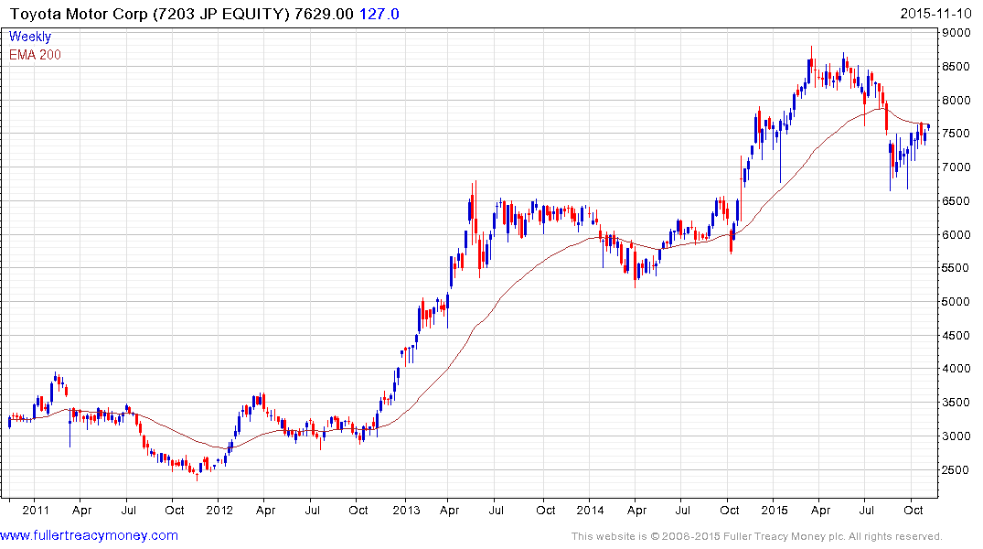Select the 2014 year axis label
This screenshot has width=983, height=549.
point(590,510)
